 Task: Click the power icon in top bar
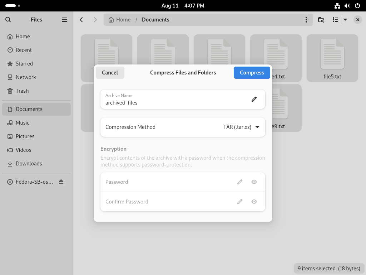click(357, 6)
